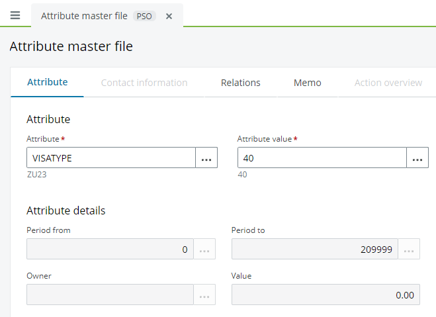Click the PSO badge on tab
Image resolution: width=436 pixels, height=317 pixels.
click(x=144, y=16)
